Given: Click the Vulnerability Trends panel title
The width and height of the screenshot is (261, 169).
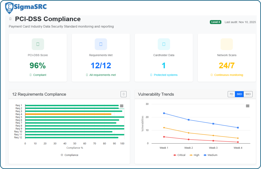Looking at the screenshot, I should pyautogui.click(x=156, y=94).
